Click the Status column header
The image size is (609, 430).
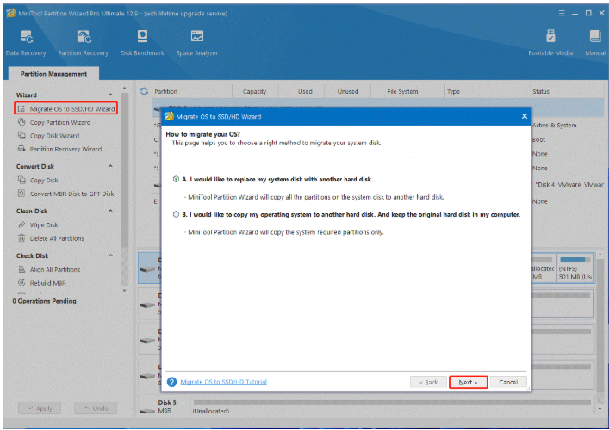tap(541, 91)
